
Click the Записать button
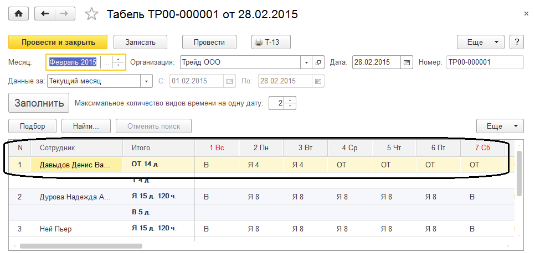[x=141, y=42]
